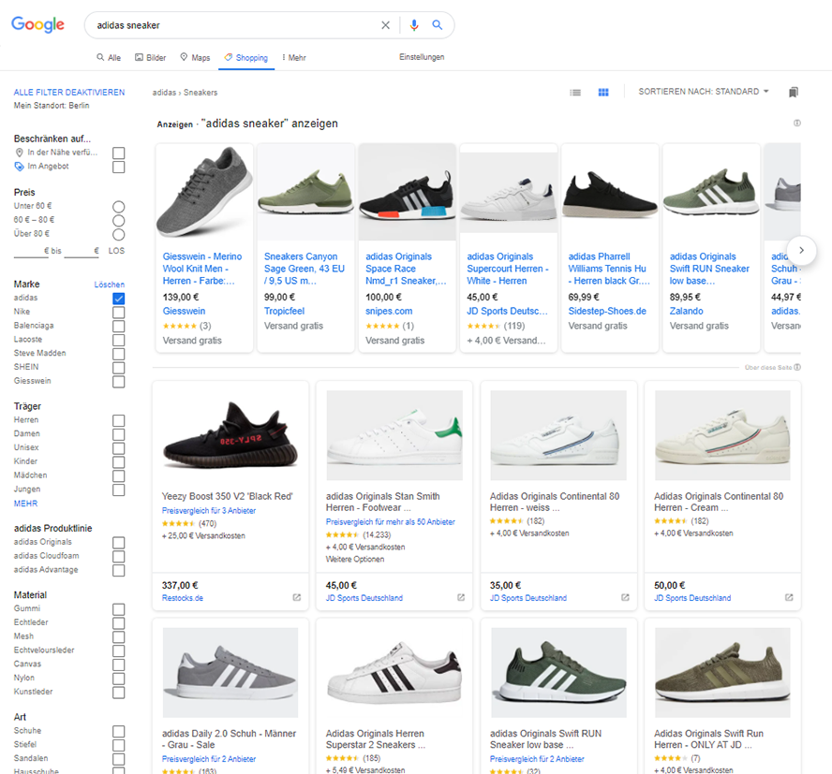Check the adidas Originals product line
Image resolution: width=832 pixels, height=774 pixels.
click(119, 542)
